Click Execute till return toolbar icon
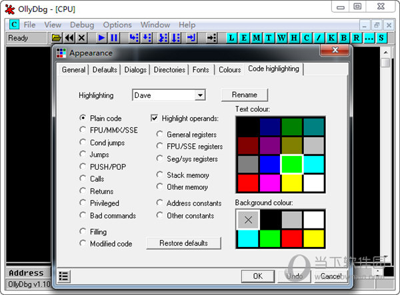The image size is (400, 295). [x=191, y=38]
